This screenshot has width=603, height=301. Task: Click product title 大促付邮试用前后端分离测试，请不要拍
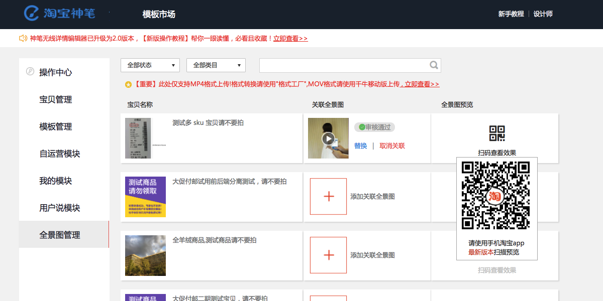point(230,181)
